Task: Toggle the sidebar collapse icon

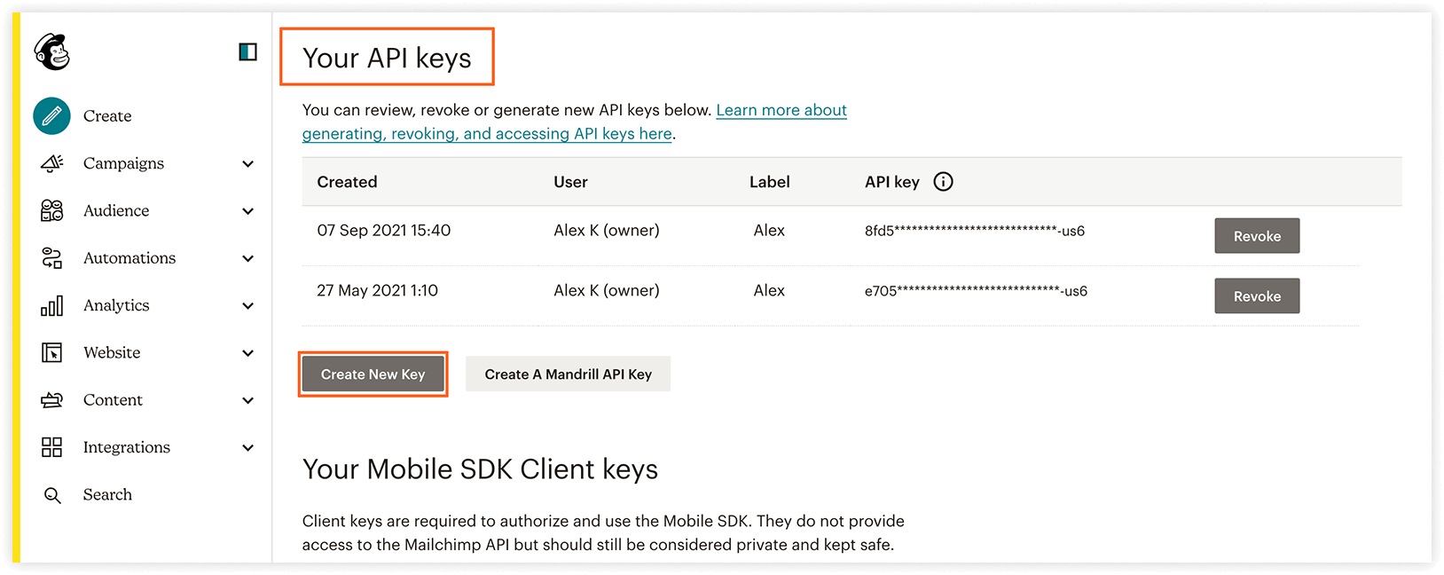Action: tap(248, 51)
